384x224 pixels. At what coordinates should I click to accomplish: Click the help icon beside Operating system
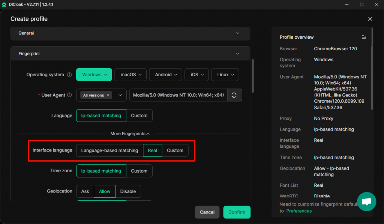pos(69,75)
